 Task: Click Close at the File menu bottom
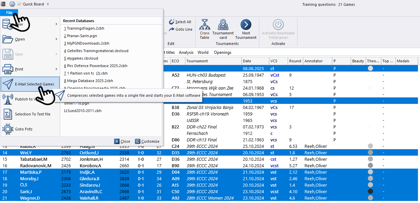click(122, 141)
